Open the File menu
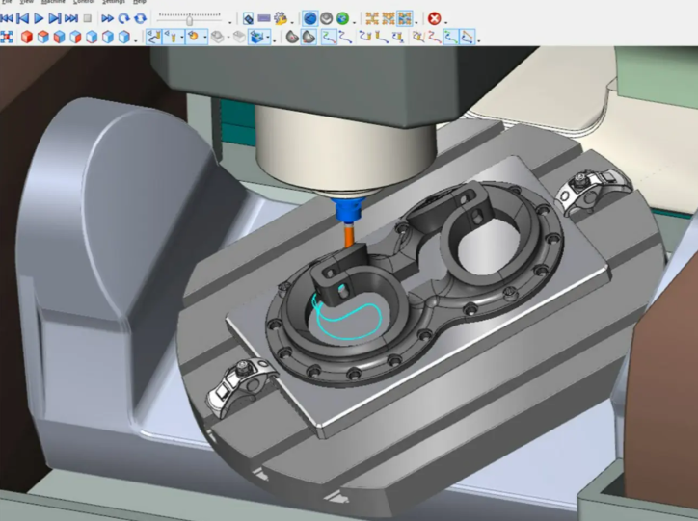This screenshot has width=698, height=521. [x=7, y=2]
